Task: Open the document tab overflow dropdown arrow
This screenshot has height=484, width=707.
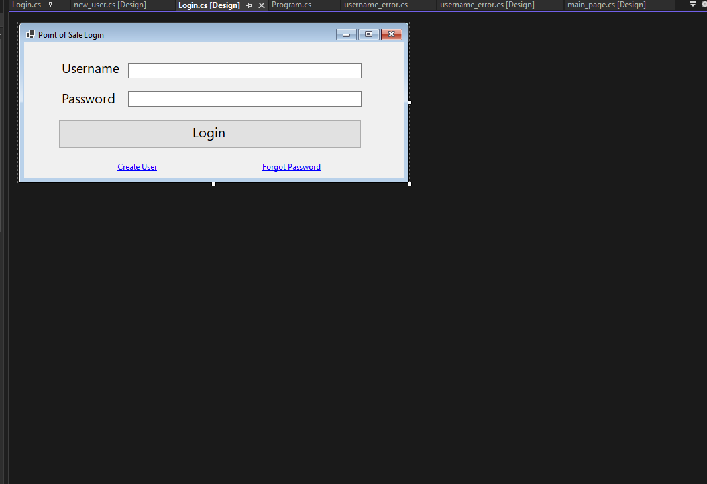Action: [693, 4]
